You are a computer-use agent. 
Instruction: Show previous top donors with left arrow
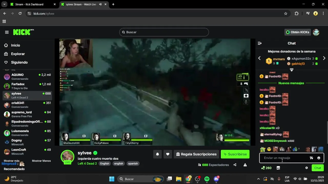pyautogui.click(x=259, y=58)
